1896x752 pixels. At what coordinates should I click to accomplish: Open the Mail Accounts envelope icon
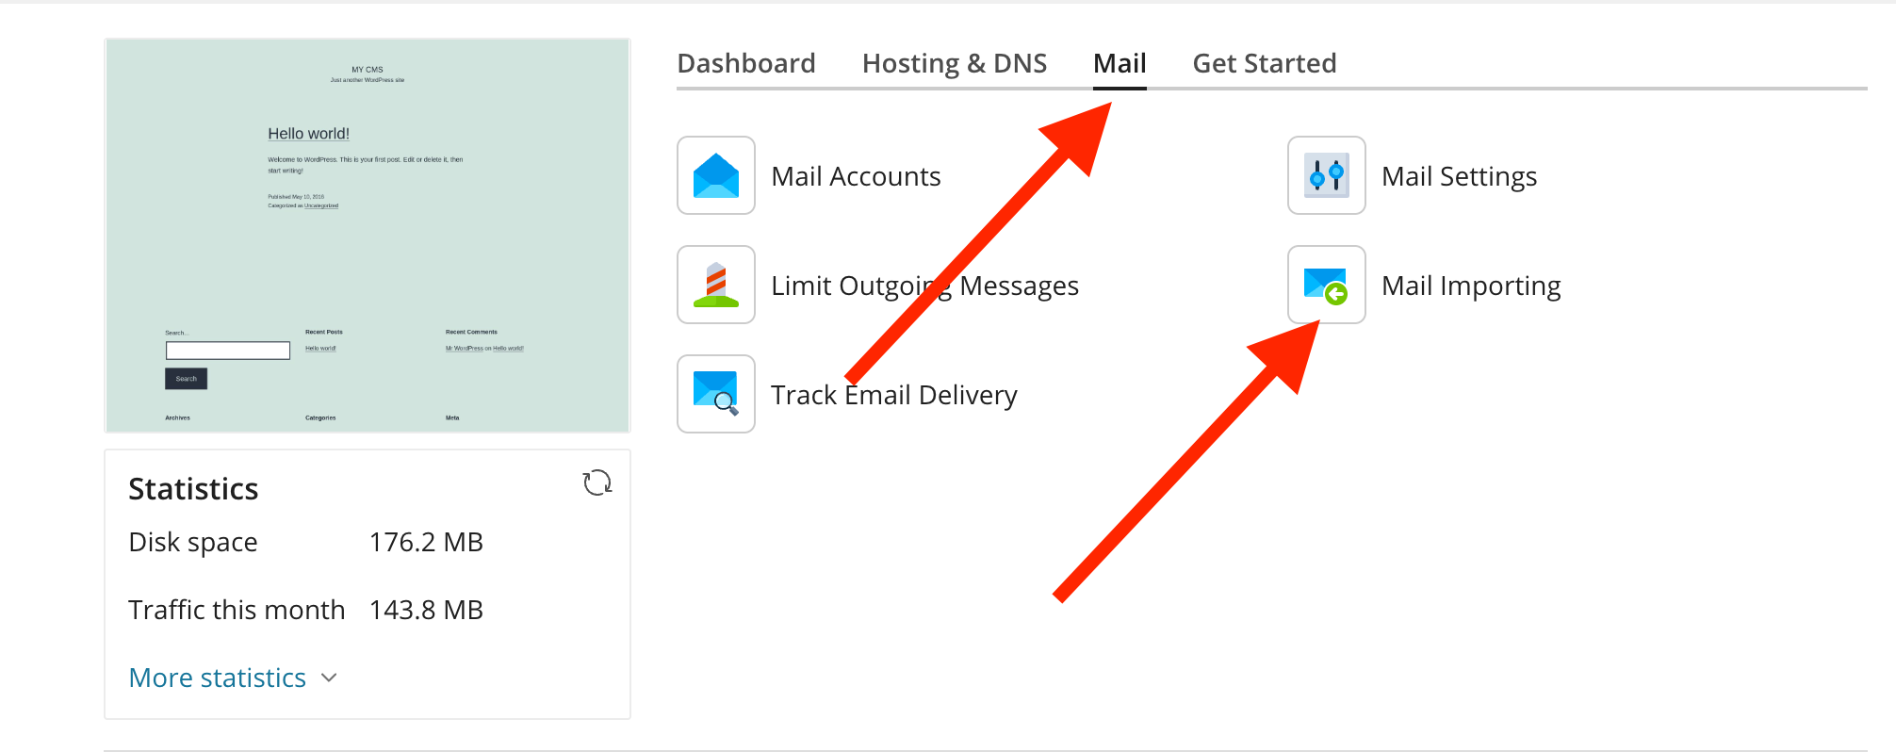[715, 175]
